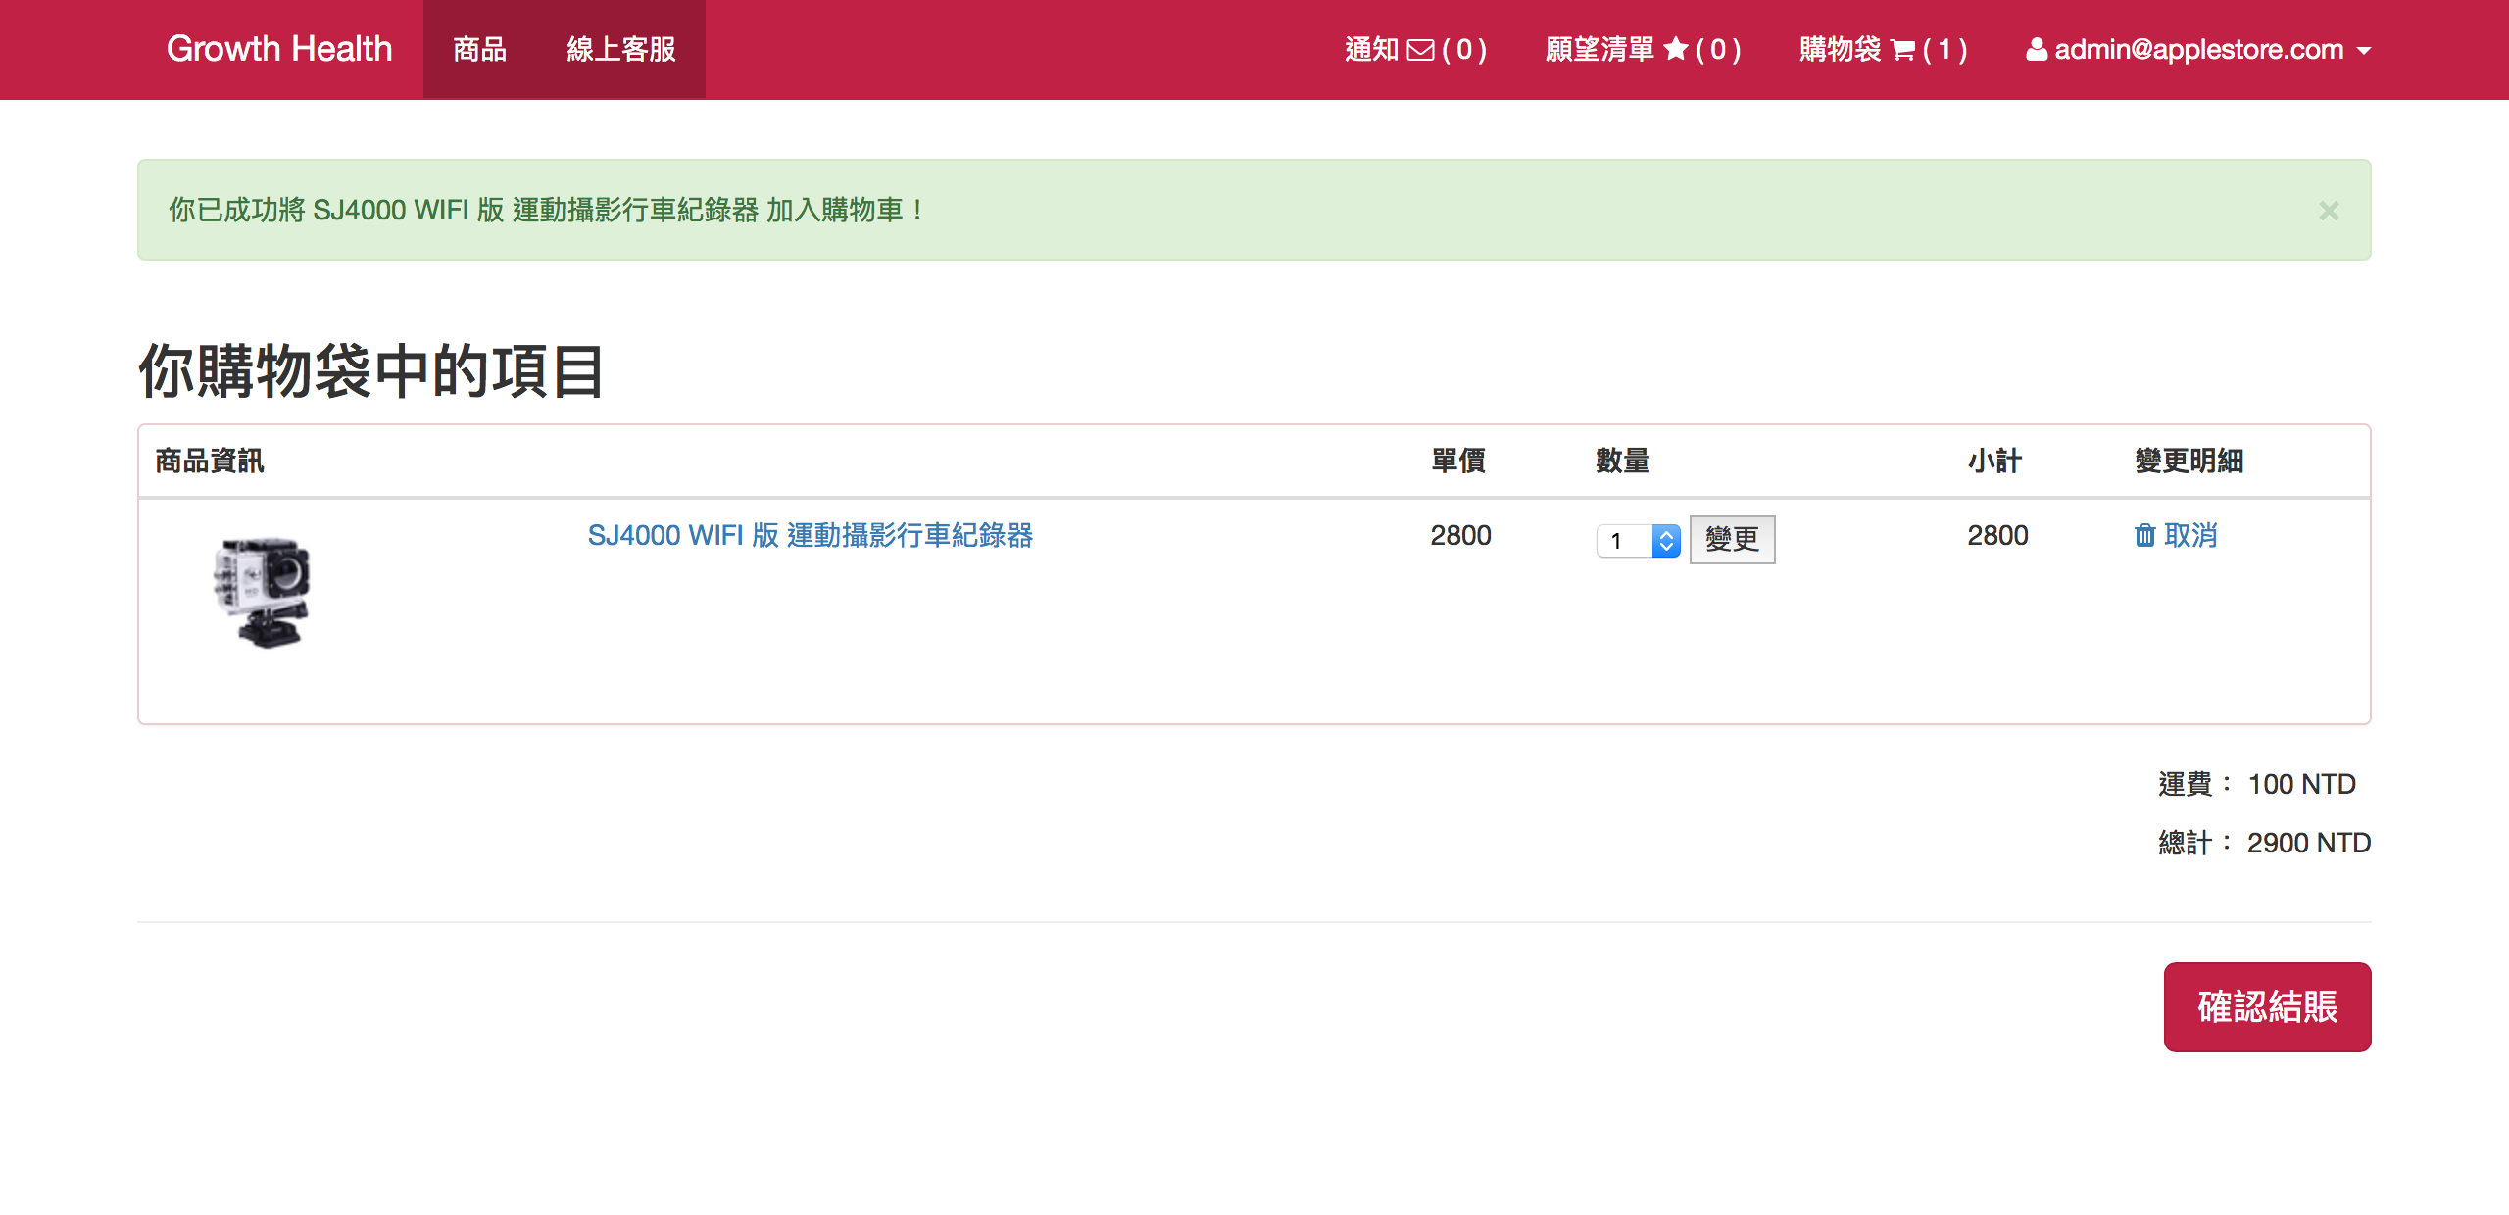Click the shopping cart icon

pyautogui.click(x=1902, y=50)
